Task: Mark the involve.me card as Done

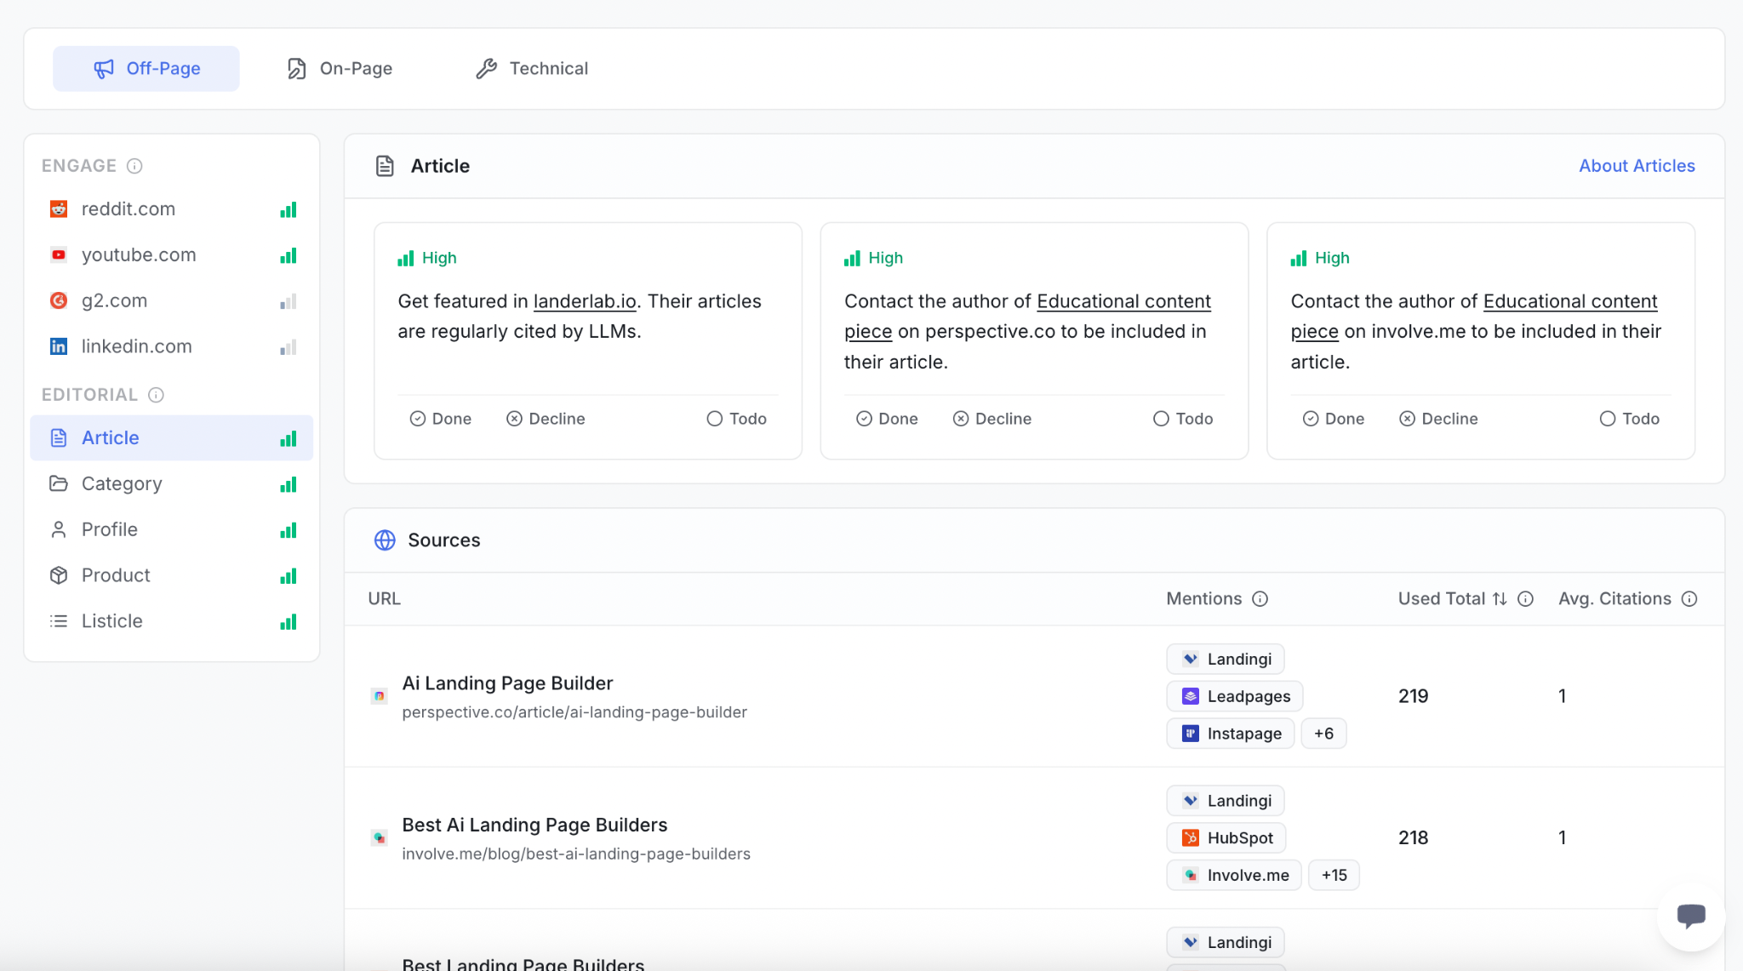Action: tap(1334, 419)
